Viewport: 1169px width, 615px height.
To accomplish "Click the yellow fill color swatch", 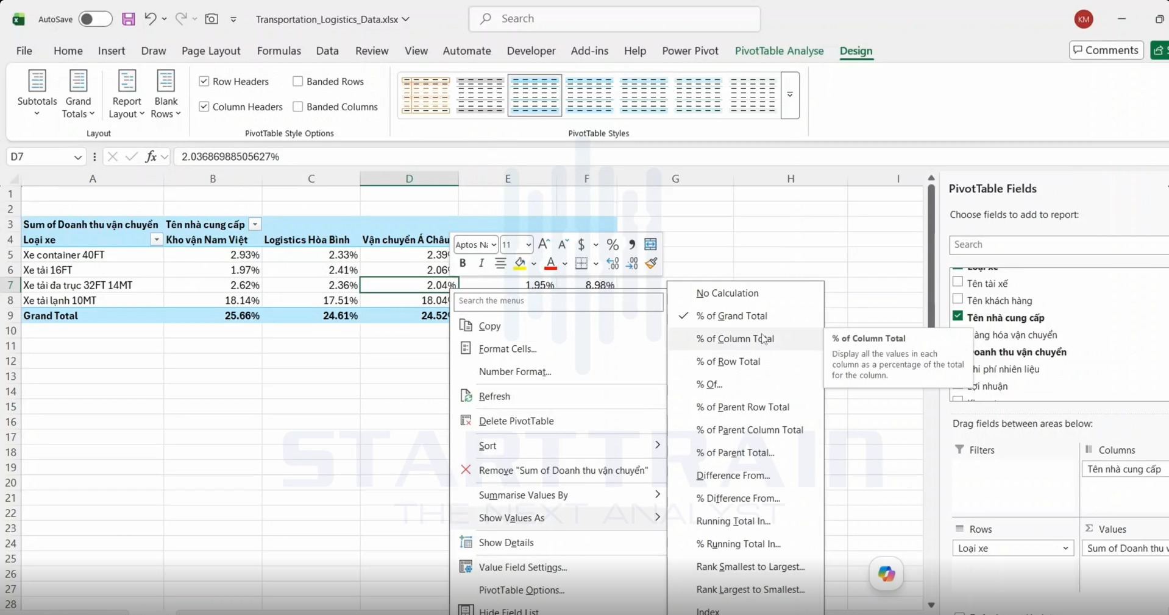I will [x=519, y=264].
